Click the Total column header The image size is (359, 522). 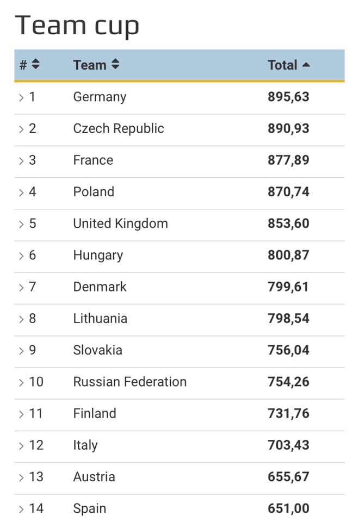(282, 65)
